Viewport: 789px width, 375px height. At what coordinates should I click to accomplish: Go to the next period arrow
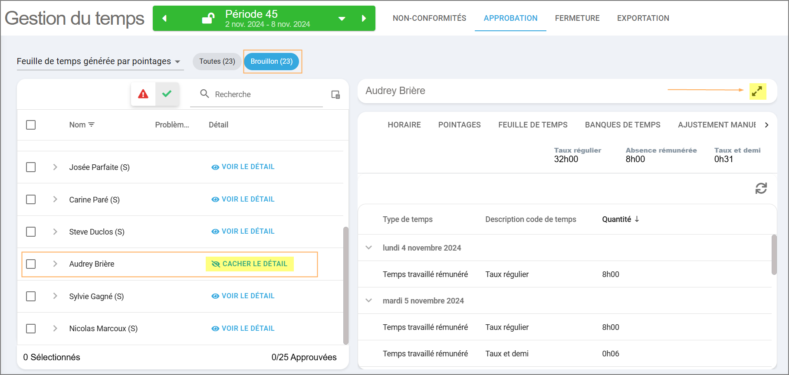(x=364, y=18)
